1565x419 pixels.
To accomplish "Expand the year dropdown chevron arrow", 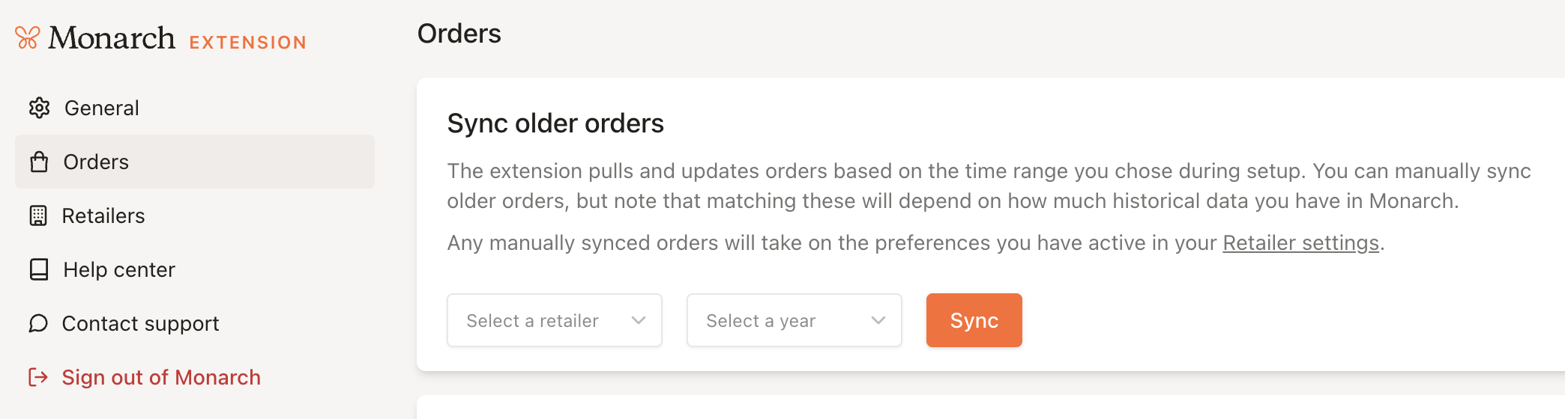I will point(878,320).
